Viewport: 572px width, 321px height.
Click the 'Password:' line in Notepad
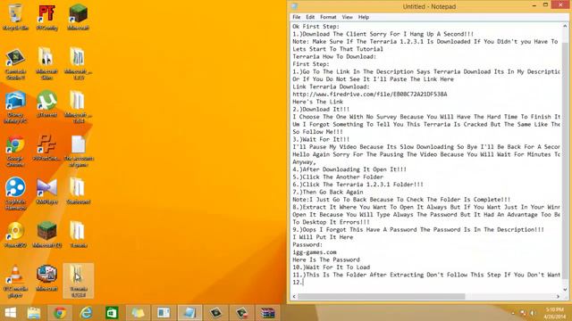coord(307,244)
